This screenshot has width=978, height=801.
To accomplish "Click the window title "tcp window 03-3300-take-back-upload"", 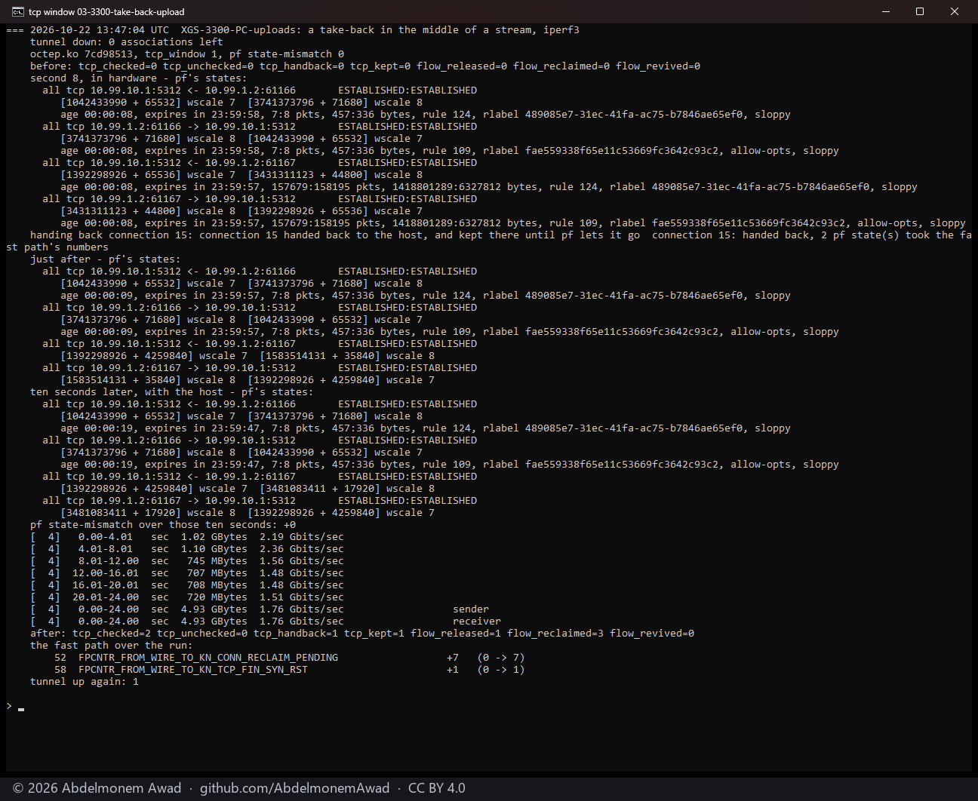I will pos(106,12).
